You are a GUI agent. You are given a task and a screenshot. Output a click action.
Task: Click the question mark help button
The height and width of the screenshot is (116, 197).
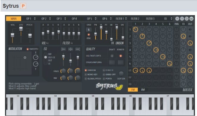pyautogui.click(x=182, y=19)
